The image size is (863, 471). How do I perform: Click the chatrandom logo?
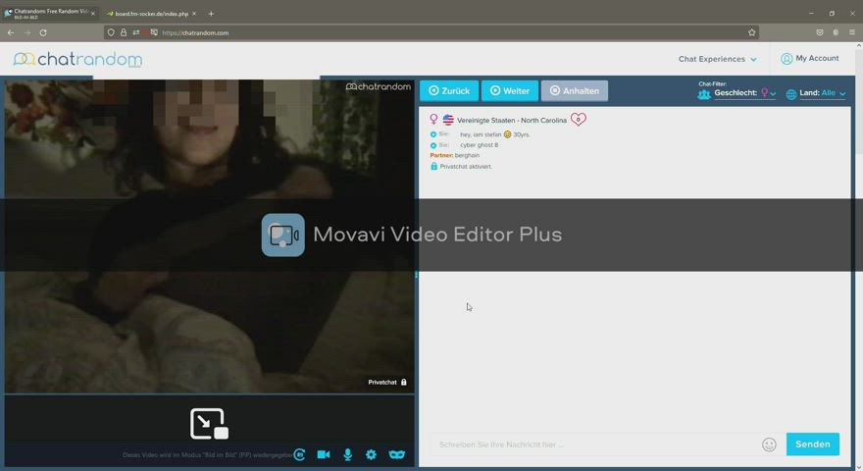click(77, 59)
